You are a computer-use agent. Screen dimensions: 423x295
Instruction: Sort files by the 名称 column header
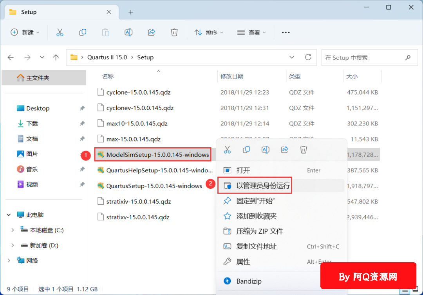[x=108, y=77]
